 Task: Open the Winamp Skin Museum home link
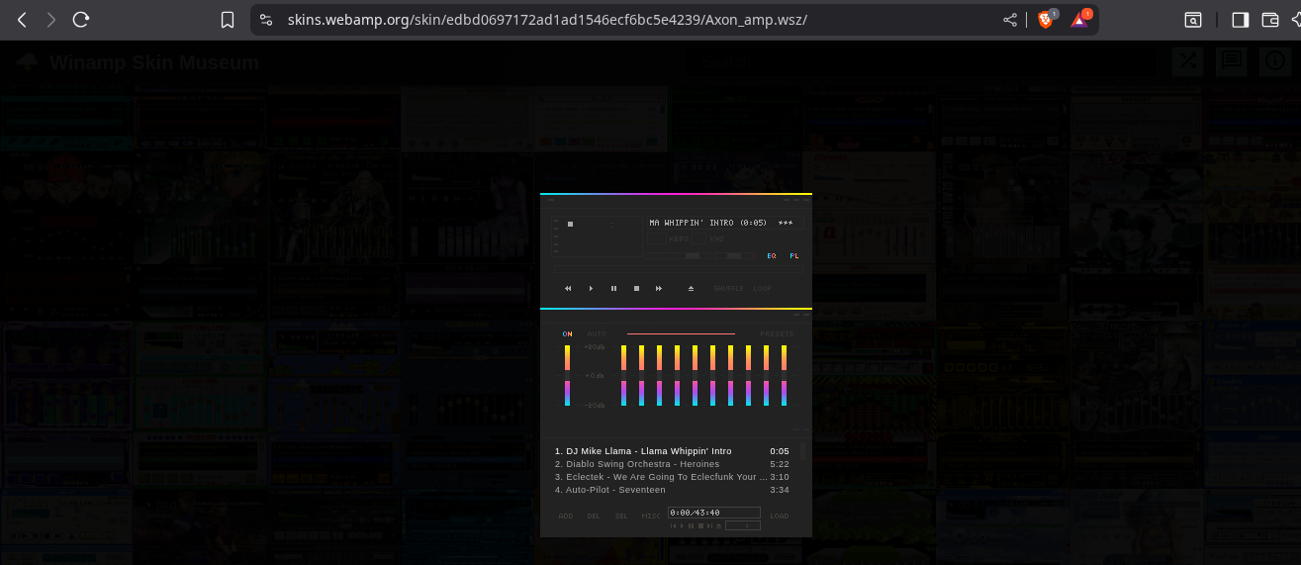[139, 63]
